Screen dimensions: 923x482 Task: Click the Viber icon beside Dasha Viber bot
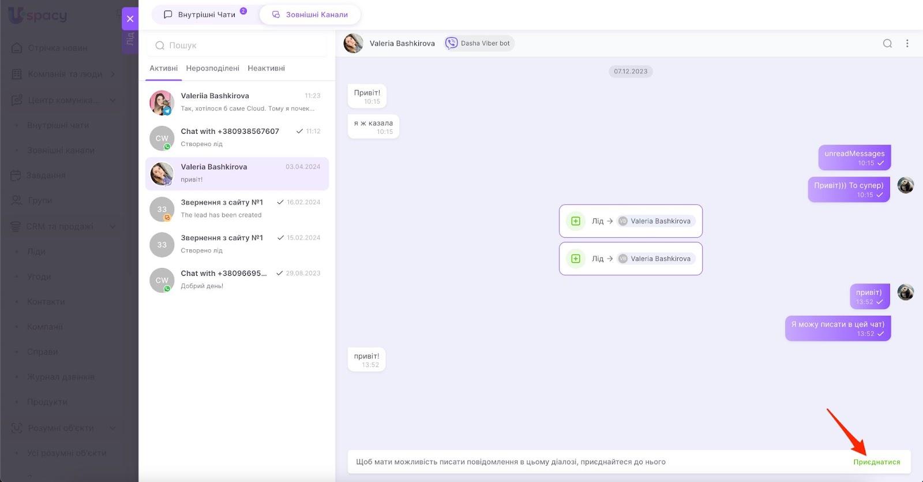point(451,43)
